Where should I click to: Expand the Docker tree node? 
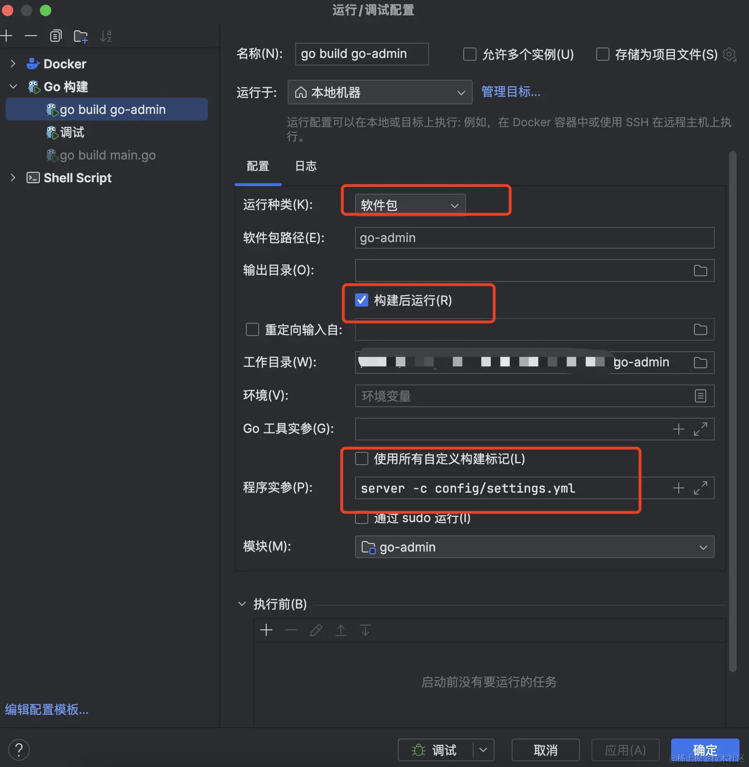point(13,64)
